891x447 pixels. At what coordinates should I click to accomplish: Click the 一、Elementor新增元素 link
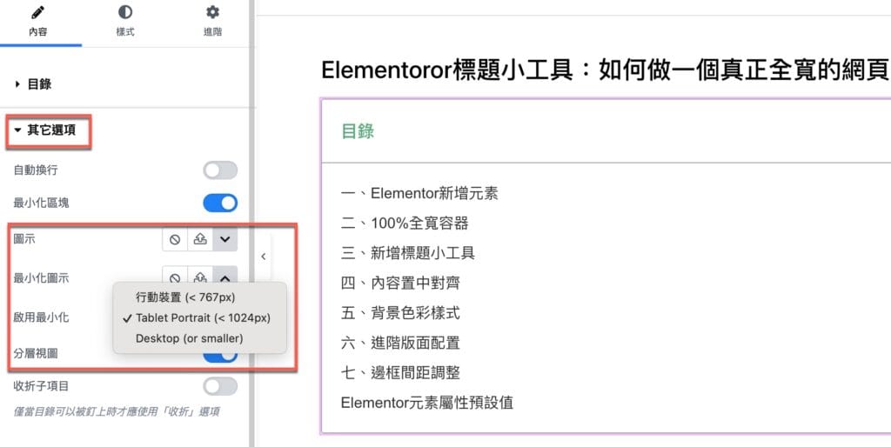point(419,193)
